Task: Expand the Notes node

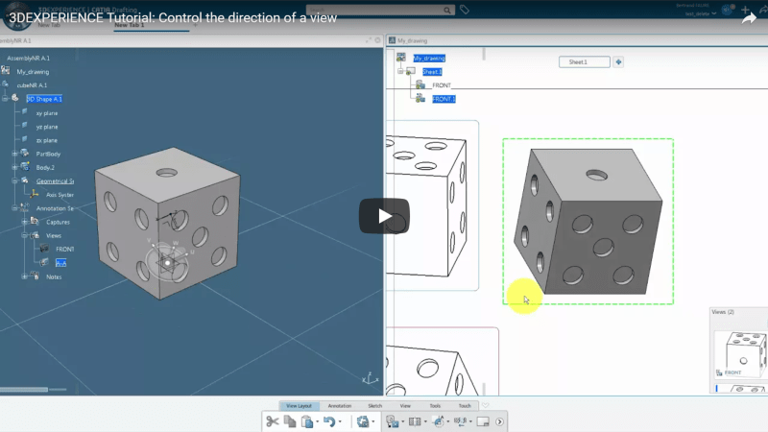Action: tap(25, 276)
